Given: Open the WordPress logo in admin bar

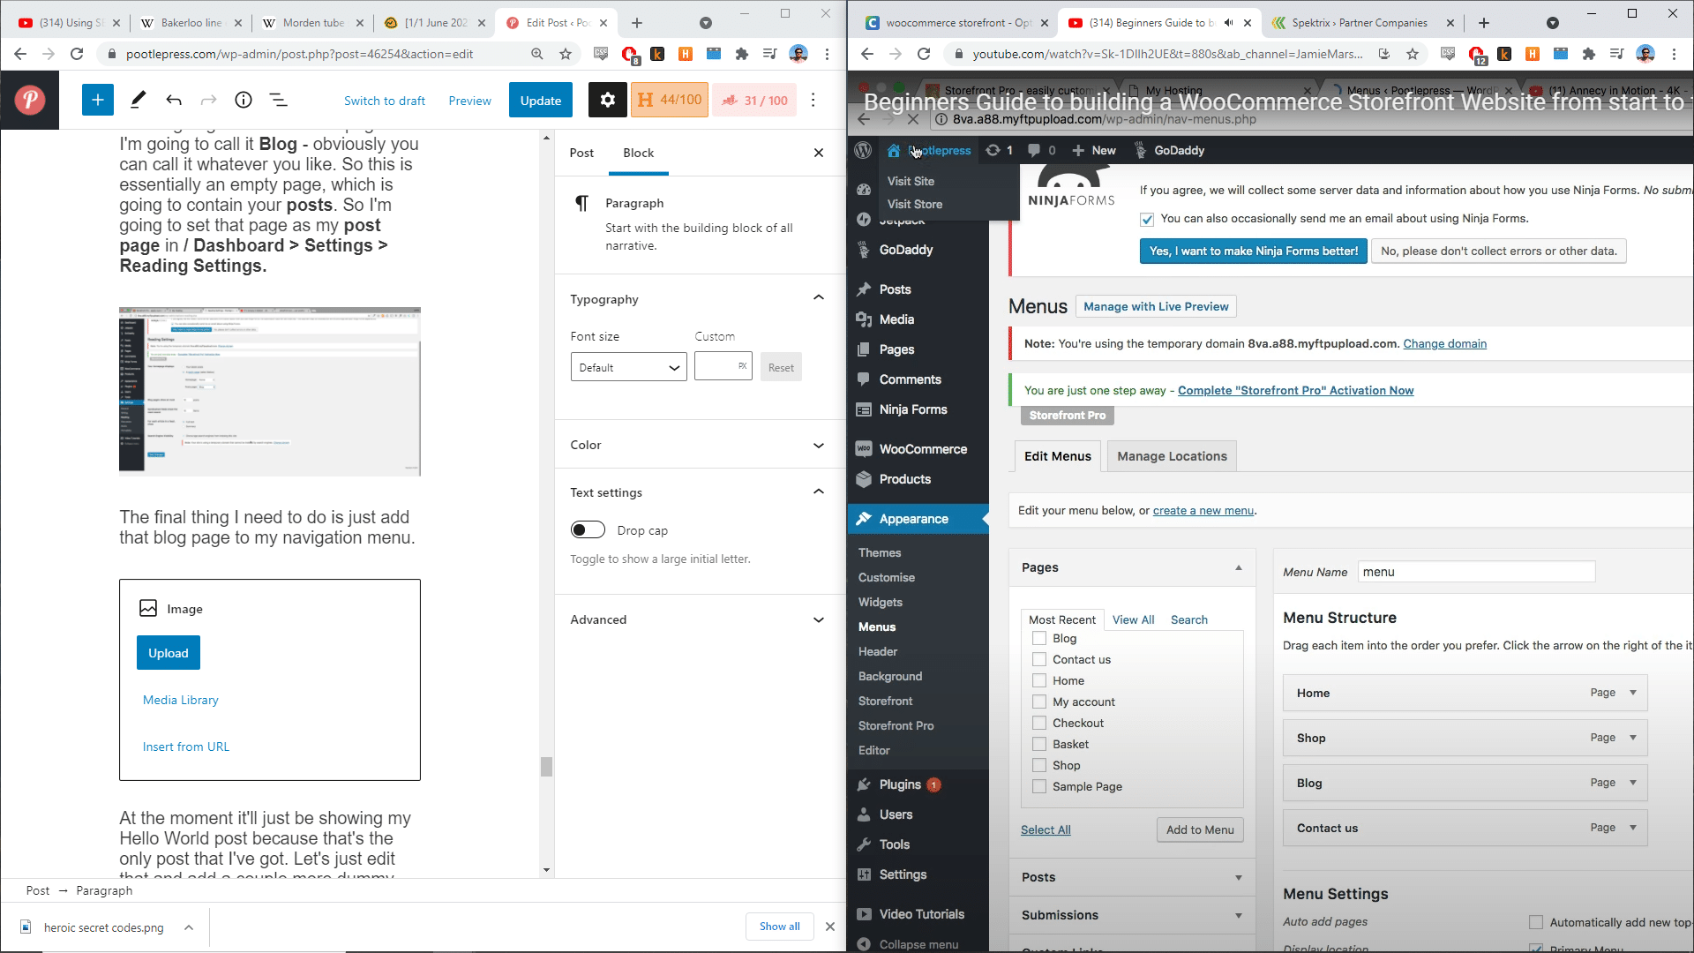Looking at the screenshot, I should pyautogui.click(x=863, y=150).
